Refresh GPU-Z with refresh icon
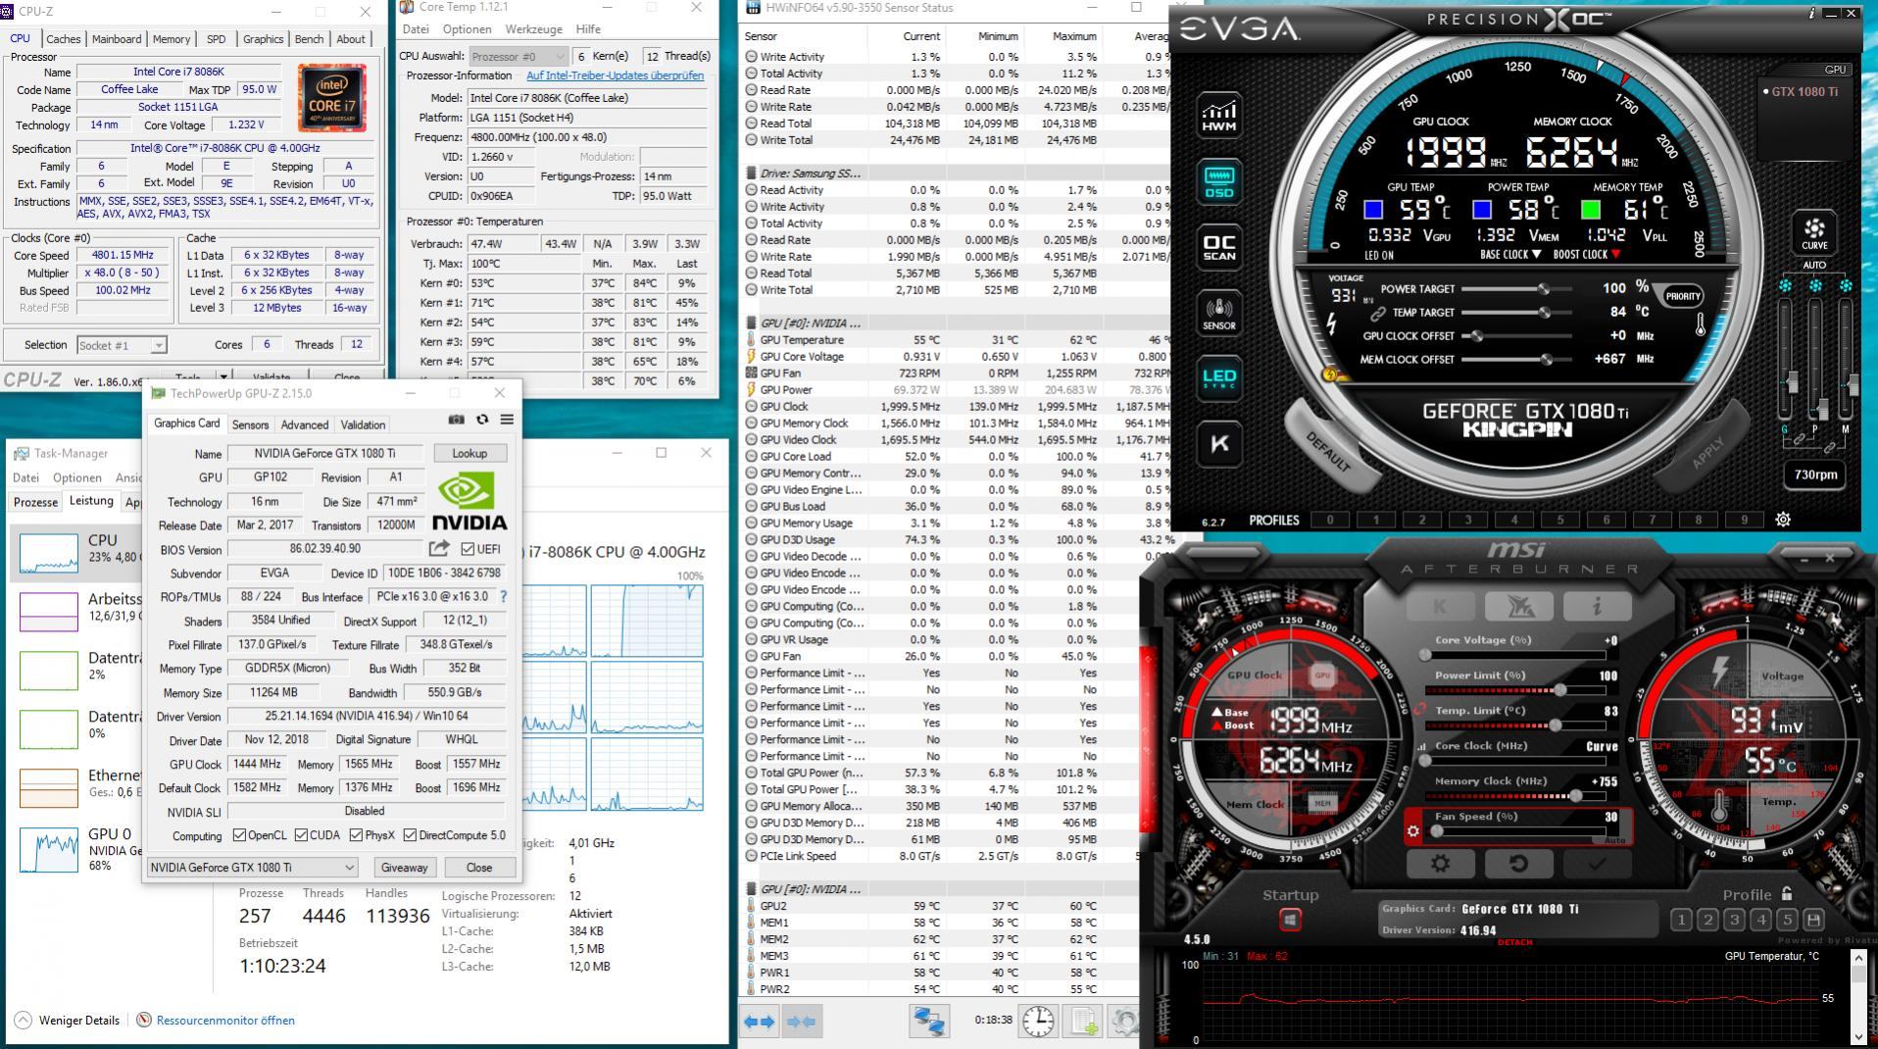 tap(482, 420)
